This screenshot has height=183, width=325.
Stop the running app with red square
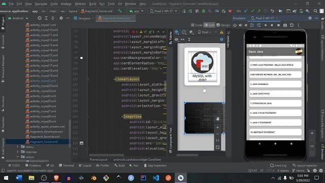230,11
